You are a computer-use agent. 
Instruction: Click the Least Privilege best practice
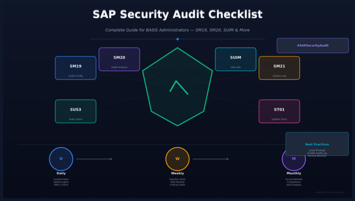[x=317, y=150]
